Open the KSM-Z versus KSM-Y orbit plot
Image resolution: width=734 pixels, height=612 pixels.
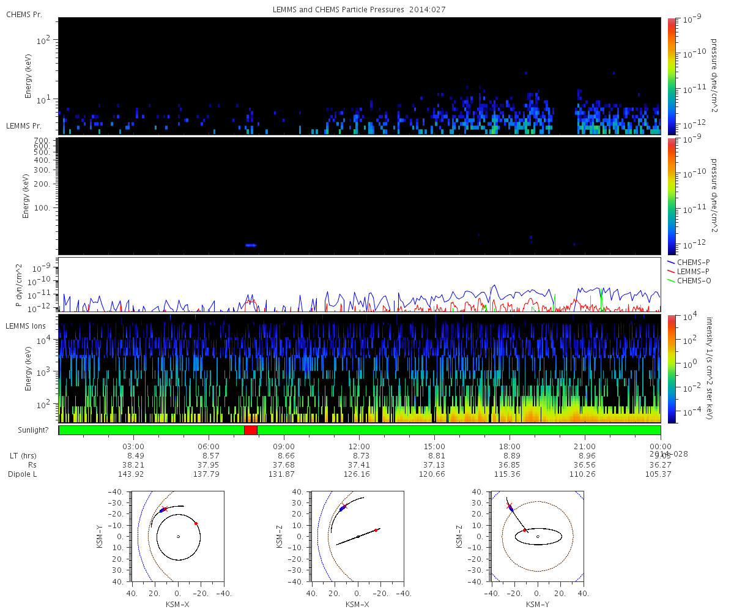(x=538, y=537)
